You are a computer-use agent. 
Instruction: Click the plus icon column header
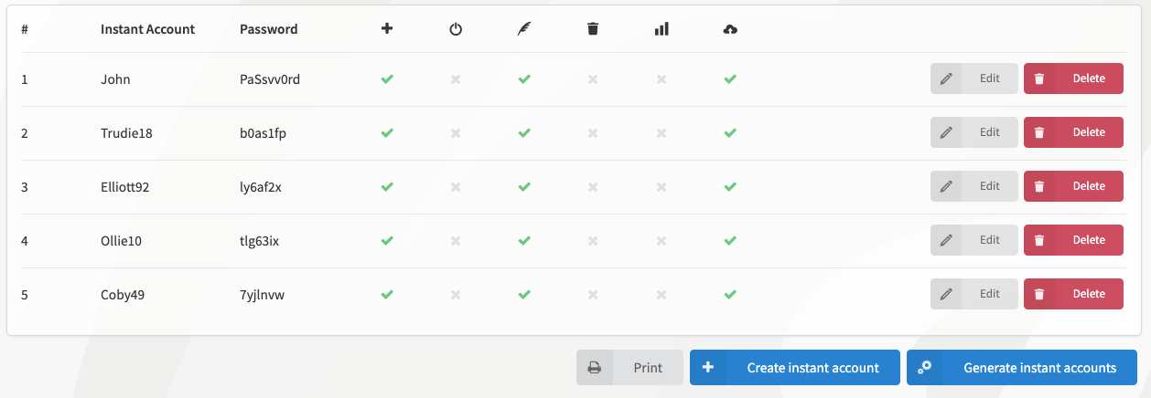(387, 28)
